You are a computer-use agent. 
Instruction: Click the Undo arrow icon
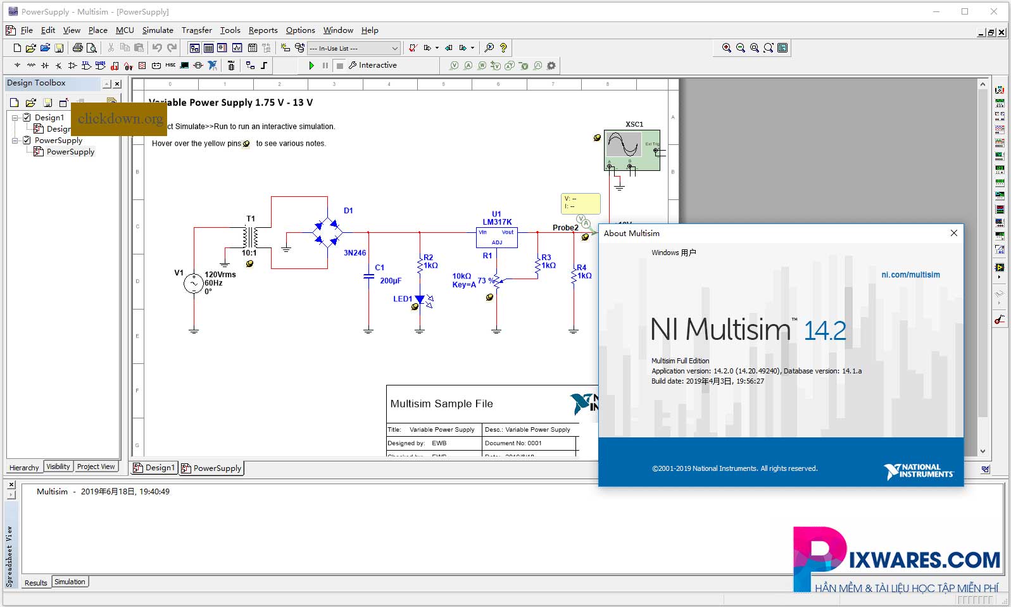pos(157,47)
